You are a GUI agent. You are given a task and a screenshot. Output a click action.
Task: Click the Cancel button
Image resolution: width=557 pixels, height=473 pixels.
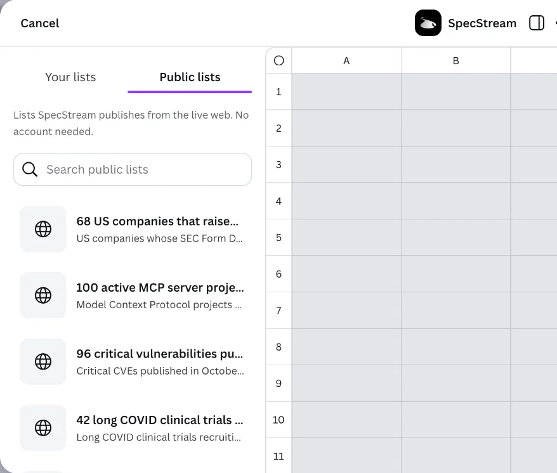click(x=40, y=23)
